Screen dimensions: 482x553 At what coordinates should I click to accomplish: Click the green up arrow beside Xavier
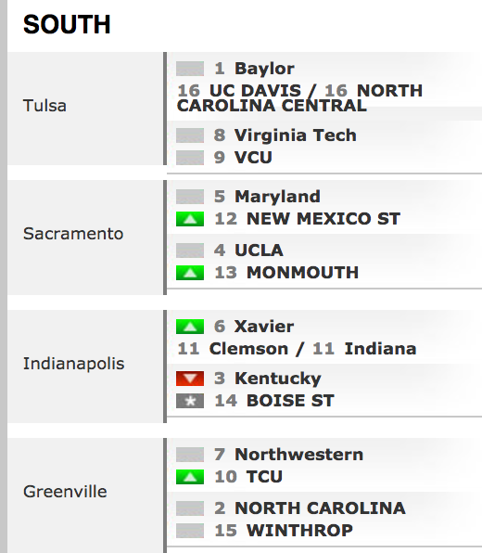tap(190, 327)
